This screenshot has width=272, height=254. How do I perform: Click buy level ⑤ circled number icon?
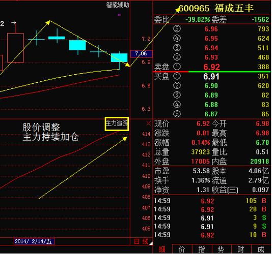pos(177,114)
